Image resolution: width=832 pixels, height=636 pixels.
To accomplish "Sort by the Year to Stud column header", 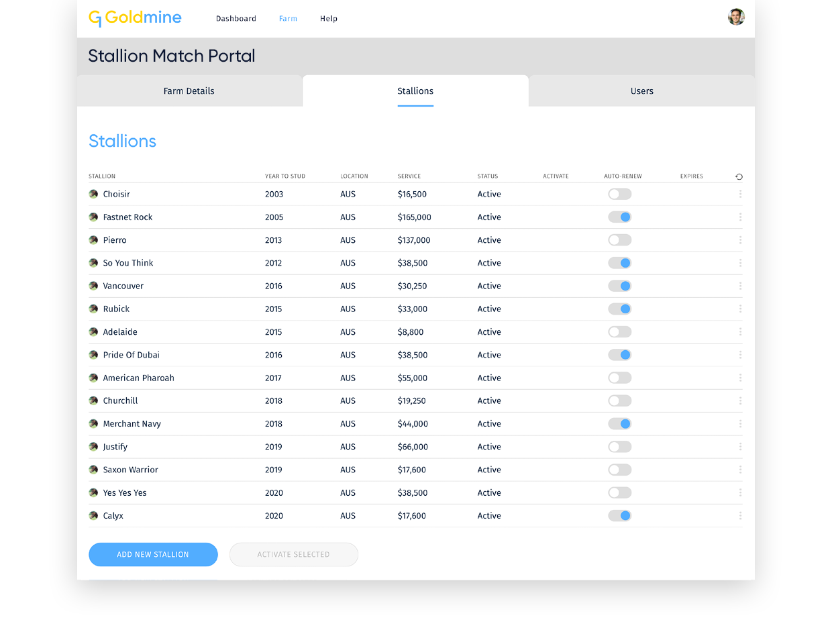I will tap(285, 176).
